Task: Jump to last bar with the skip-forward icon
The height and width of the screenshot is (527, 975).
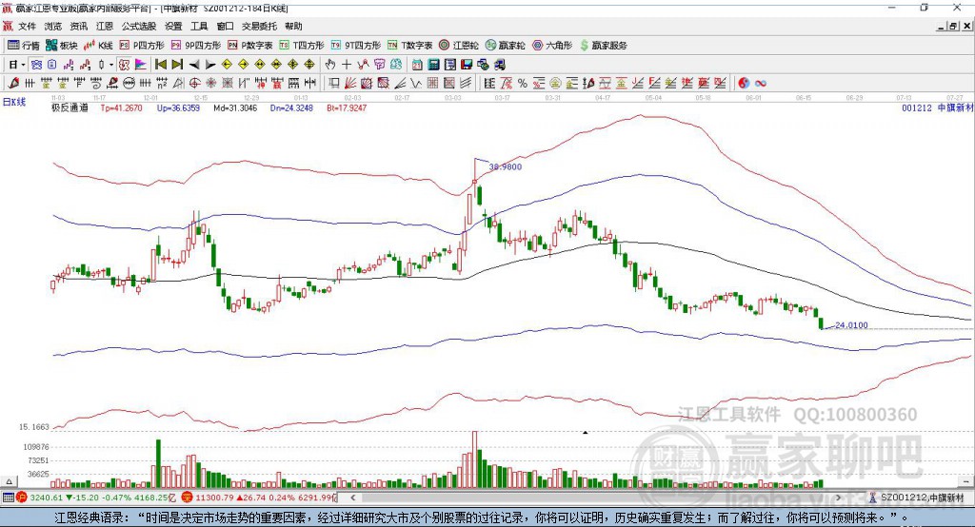Action: pos(177,65)
